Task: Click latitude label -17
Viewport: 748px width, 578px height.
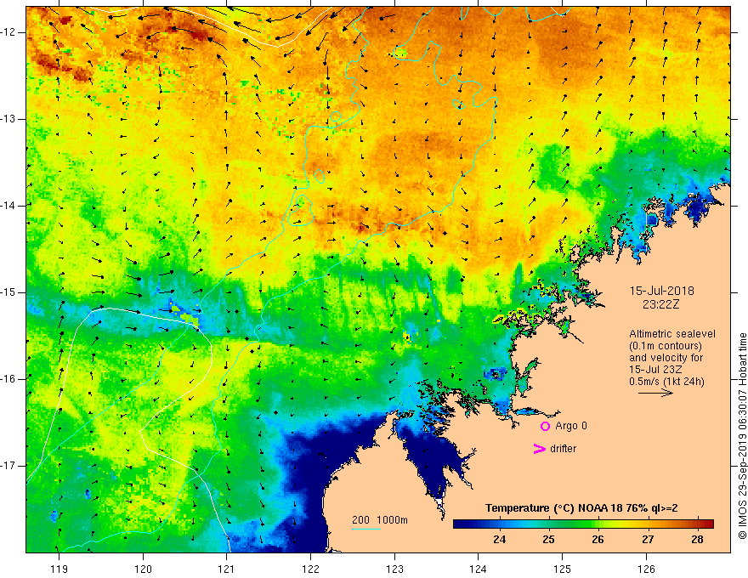Action: tap(8, 466)
